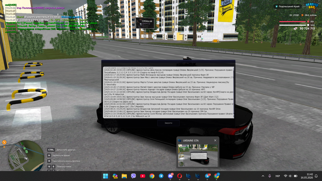Screen dimensions: 322x181
Task: Launch Viber from the taskbar
Action: coord(133,176)
